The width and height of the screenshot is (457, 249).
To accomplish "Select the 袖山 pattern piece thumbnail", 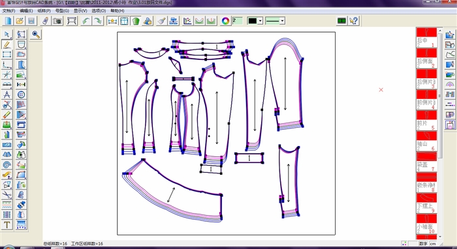I will 427,141.
